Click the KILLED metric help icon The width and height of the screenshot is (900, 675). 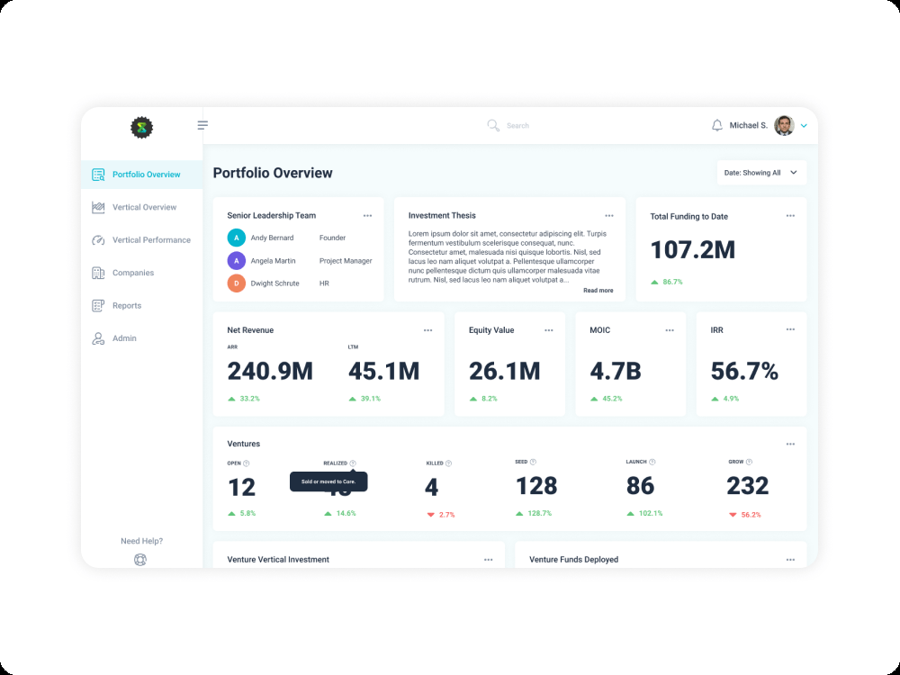[x=448, y=462]
